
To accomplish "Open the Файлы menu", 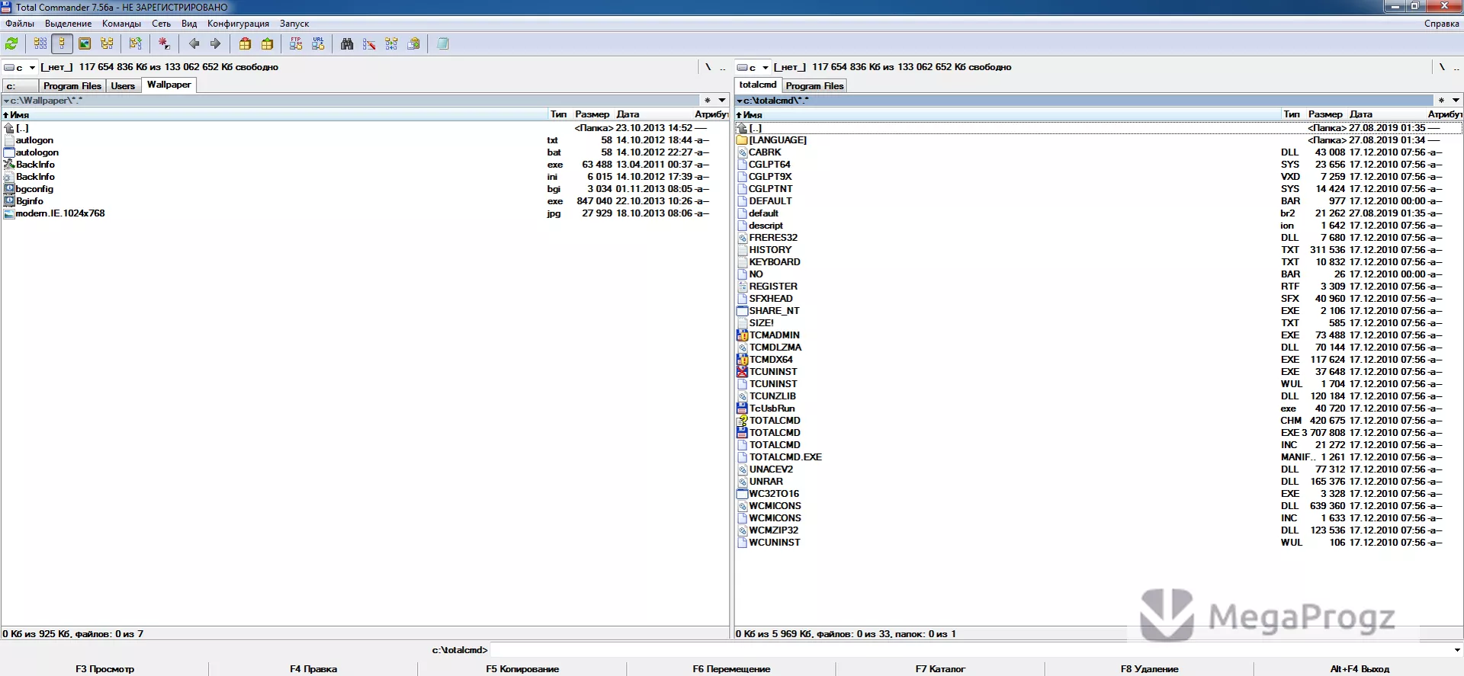I will [x=20, y=24].
